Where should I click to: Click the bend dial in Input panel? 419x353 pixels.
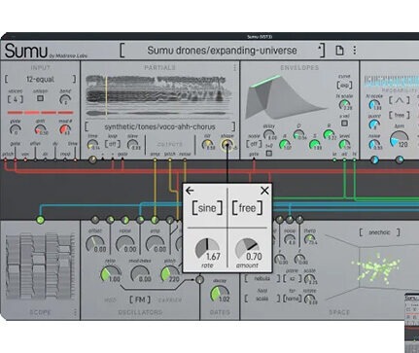(65, 99)
